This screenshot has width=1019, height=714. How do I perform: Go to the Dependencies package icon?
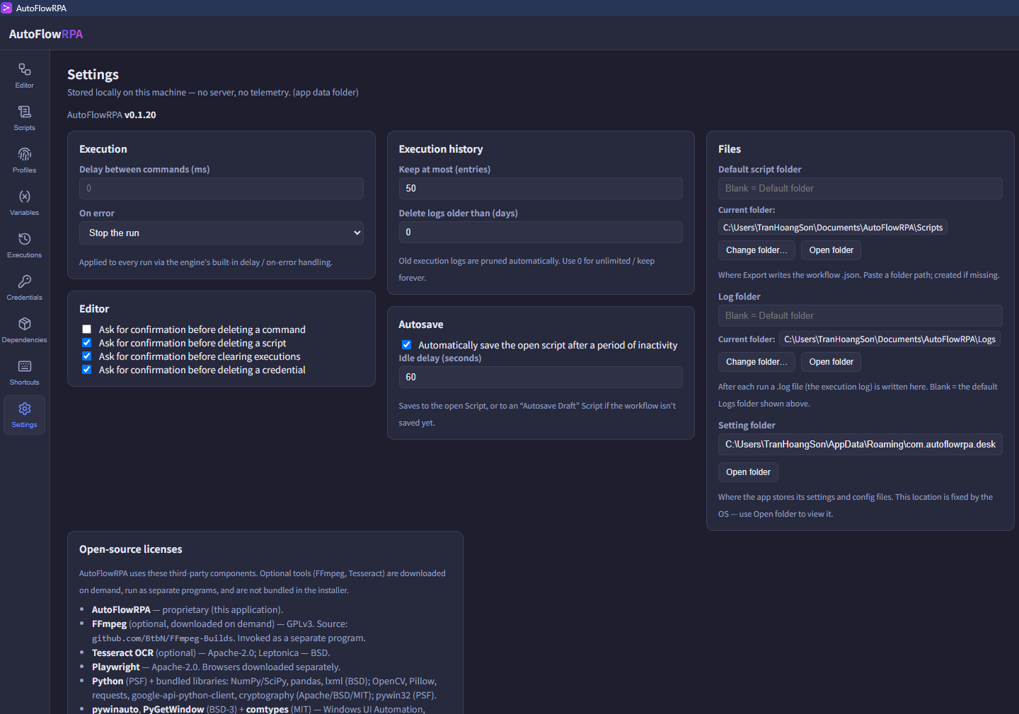tap(25, 324)
